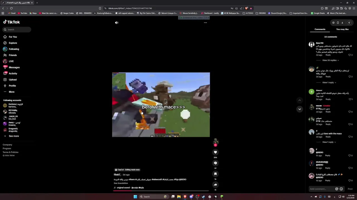This screenshot has height=200, width=357.
Task: Go to the next video arrow
Action: click(x=300, y=109)
